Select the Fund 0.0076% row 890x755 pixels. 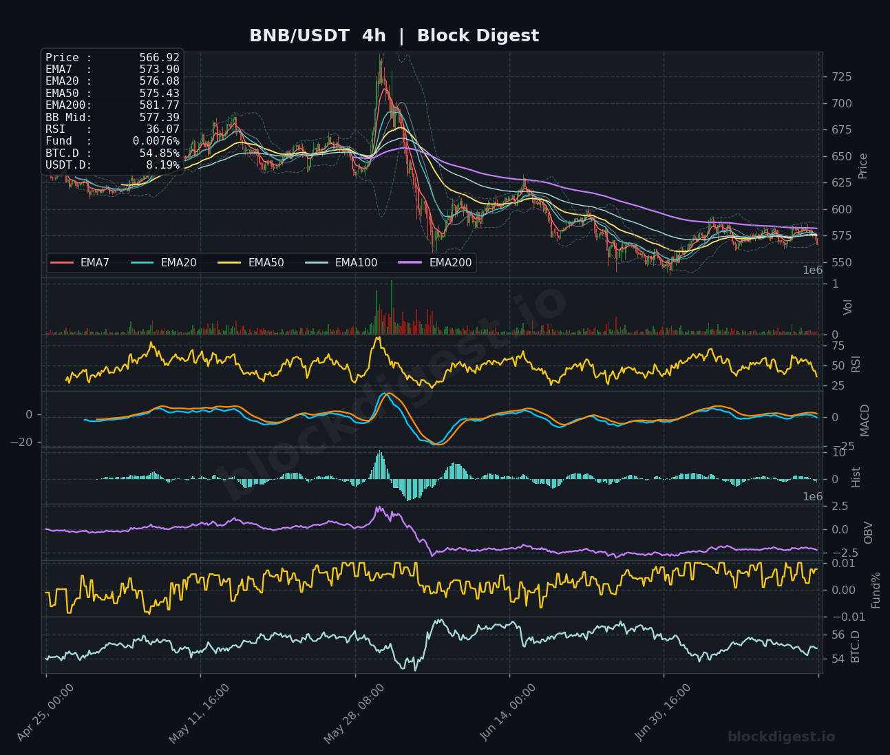click(112, 141)
